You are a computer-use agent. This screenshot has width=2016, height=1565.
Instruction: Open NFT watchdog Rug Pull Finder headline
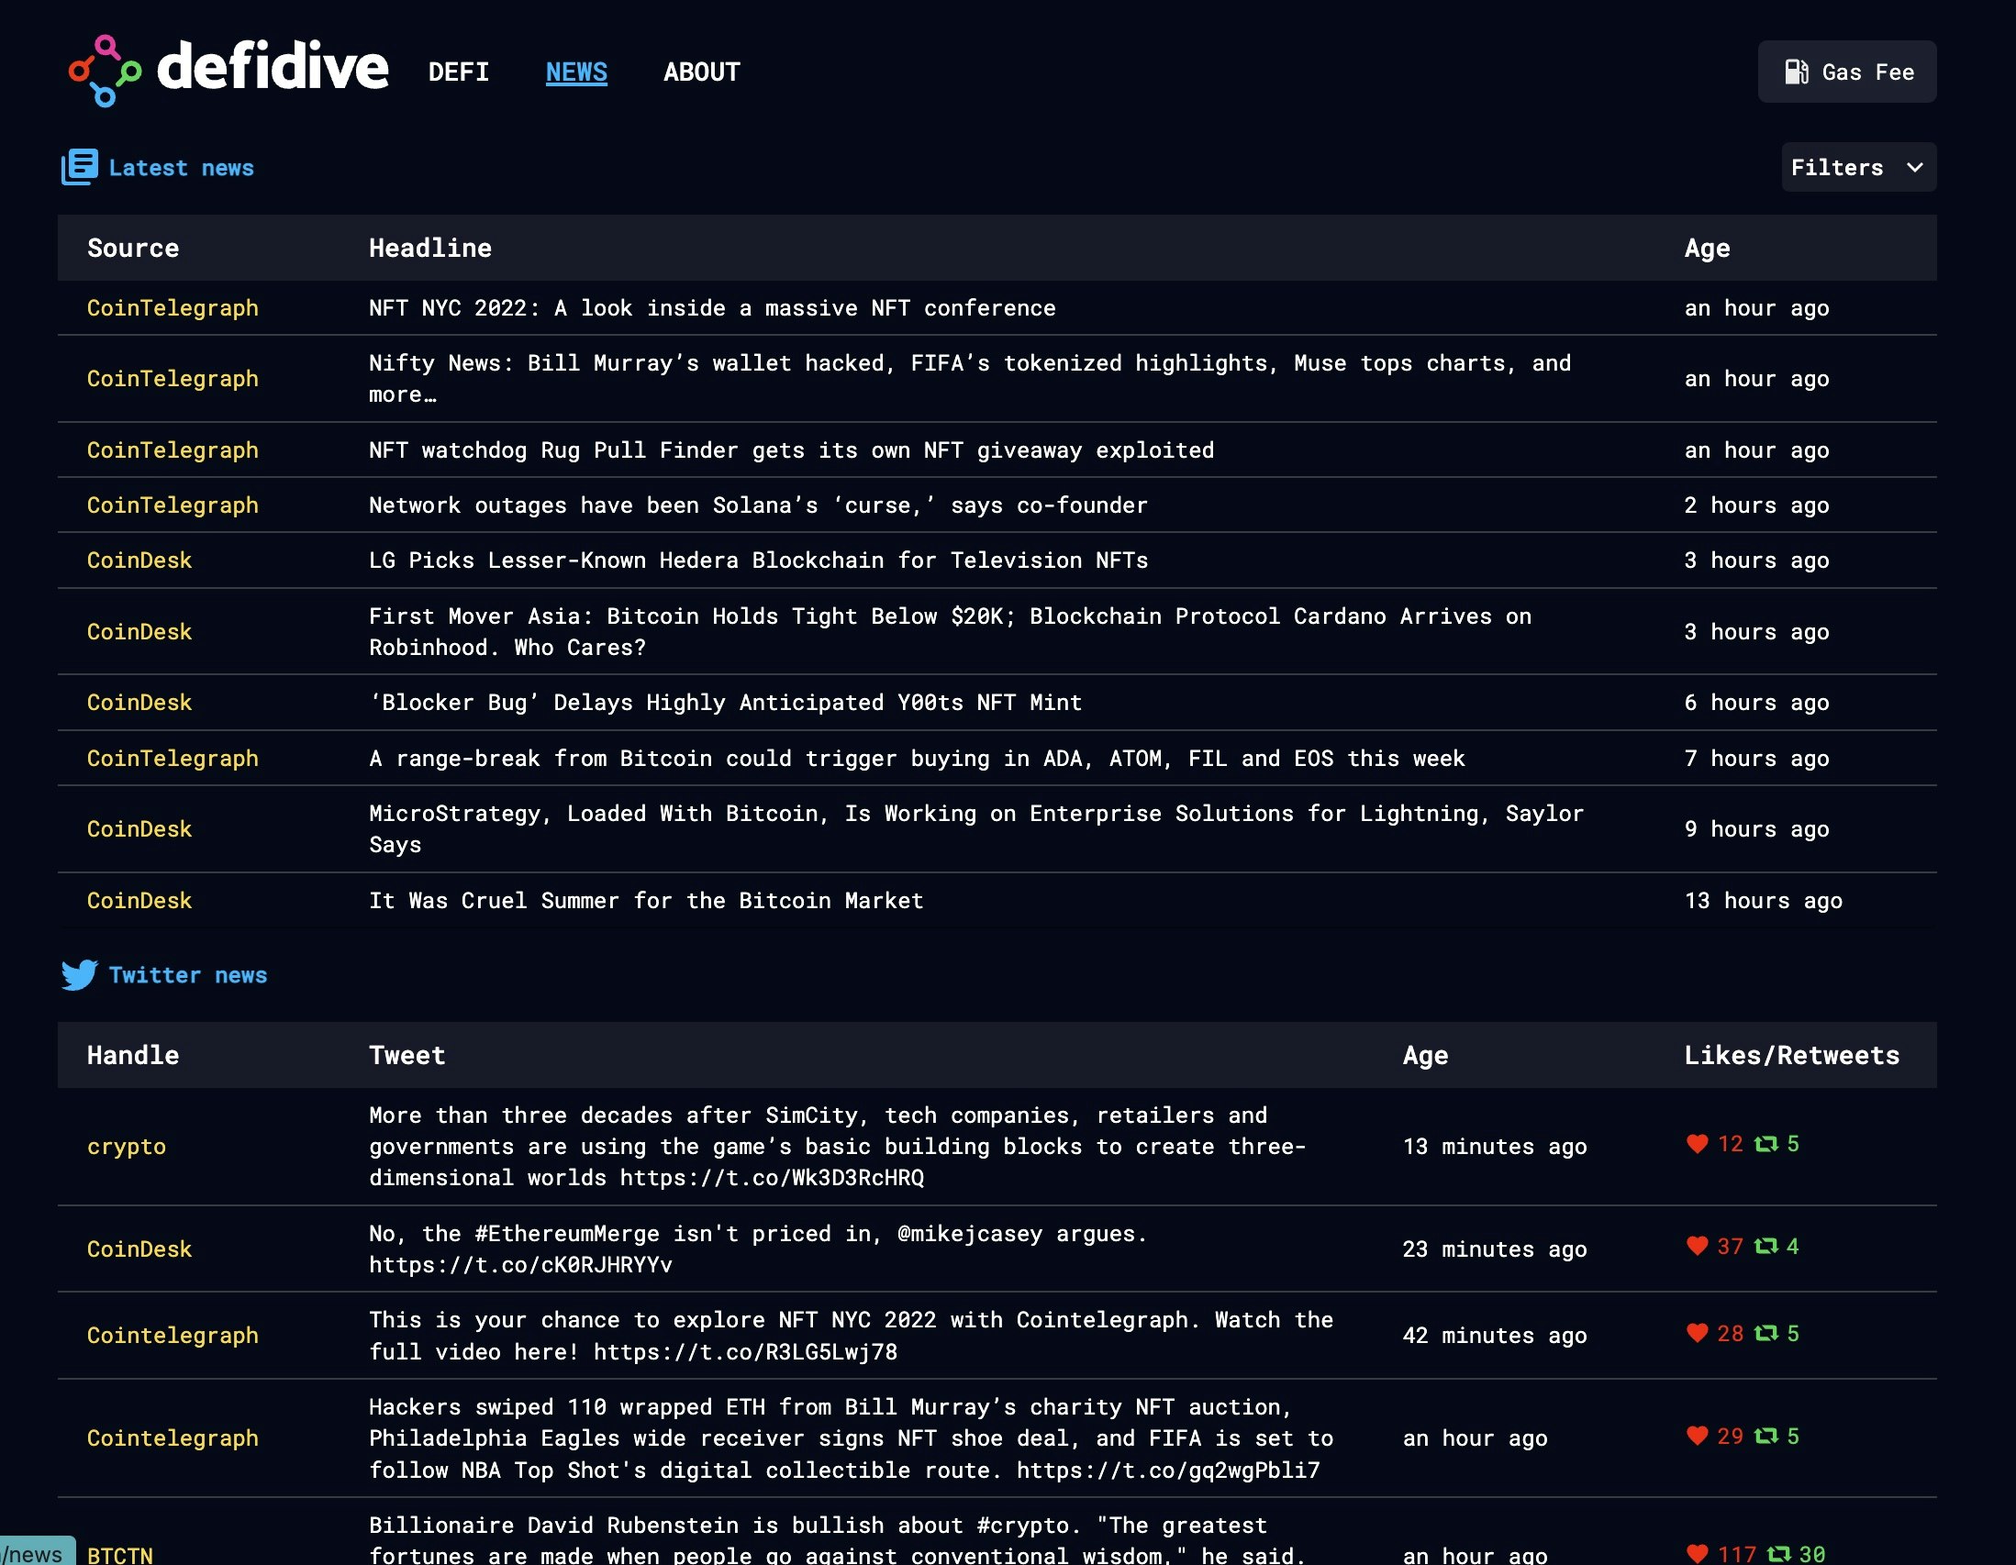[791, 450]
